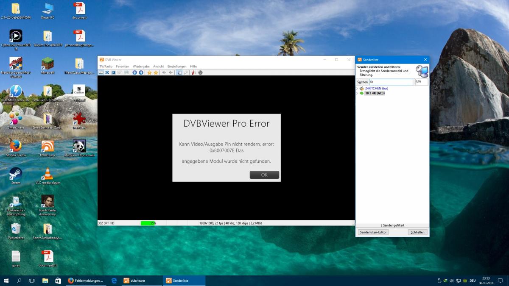The image size is (509, 286).
Task: Open VLC media player shortcut
Action: pos(48,176)
